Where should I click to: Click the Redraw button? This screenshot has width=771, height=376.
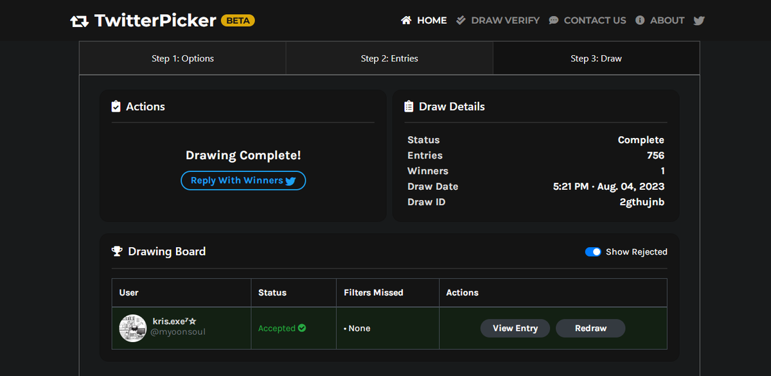[590, 328]
